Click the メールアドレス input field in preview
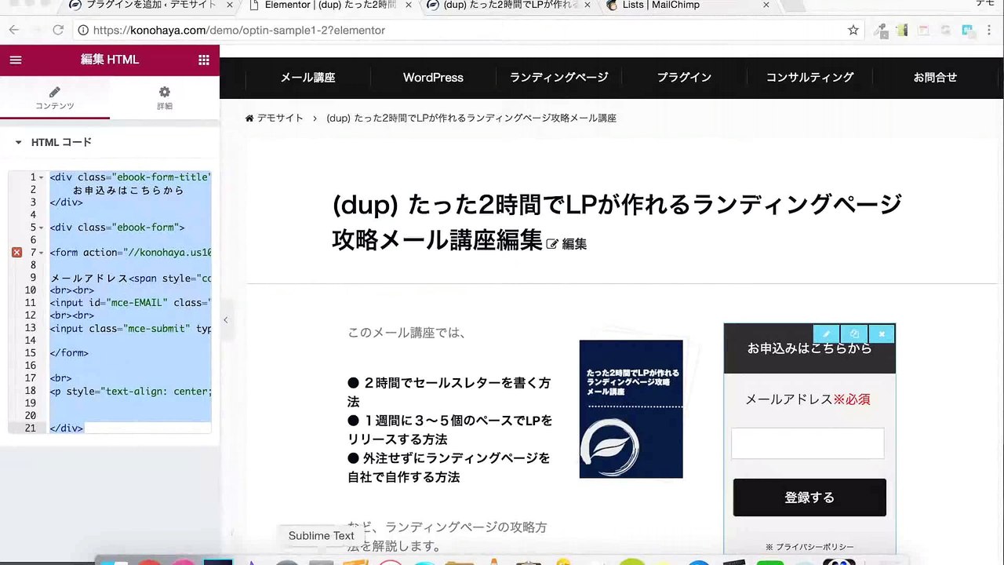Image resolution: width=1004 pixels, height=565 pixels. coord(807,443)
